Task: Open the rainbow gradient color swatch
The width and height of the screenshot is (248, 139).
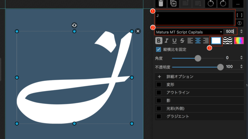Action: click(x=239, y=41)
